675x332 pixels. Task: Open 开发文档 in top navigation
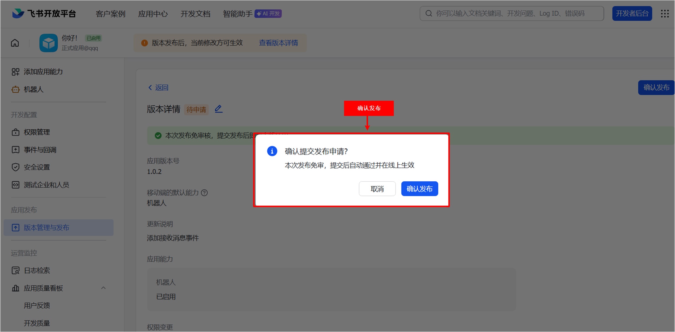tap(195, 14)
